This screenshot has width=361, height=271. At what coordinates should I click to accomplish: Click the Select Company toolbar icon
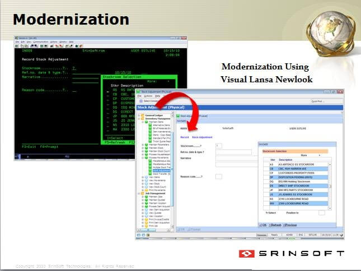pos(141,101)
